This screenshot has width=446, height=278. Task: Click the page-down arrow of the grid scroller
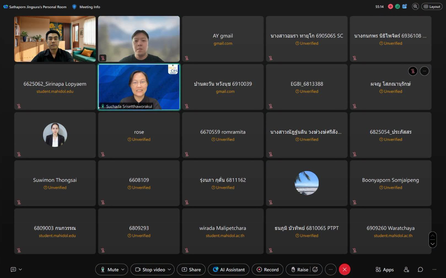click(x=432, y=244)
